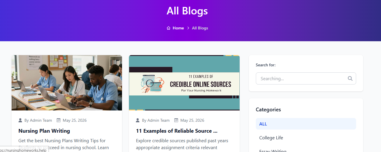This screenshot has width=381, height=152.
Task: Click the calendar icon on Nursing Plan Writing post
Action: (58, 120)
